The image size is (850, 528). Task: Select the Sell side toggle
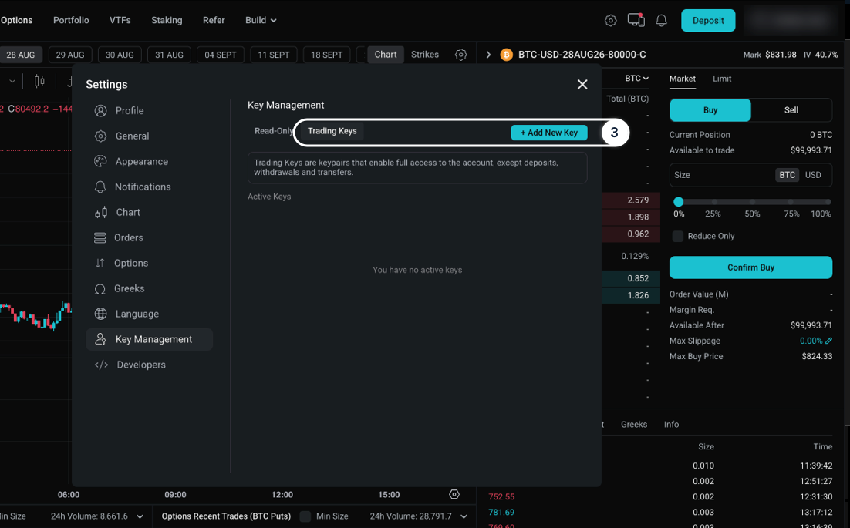[791, 110]
